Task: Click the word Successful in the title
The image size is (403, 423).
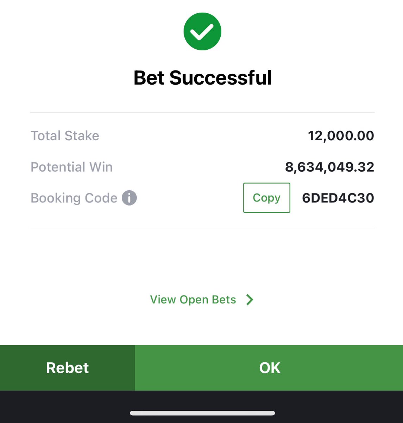Action: [221, 78]
